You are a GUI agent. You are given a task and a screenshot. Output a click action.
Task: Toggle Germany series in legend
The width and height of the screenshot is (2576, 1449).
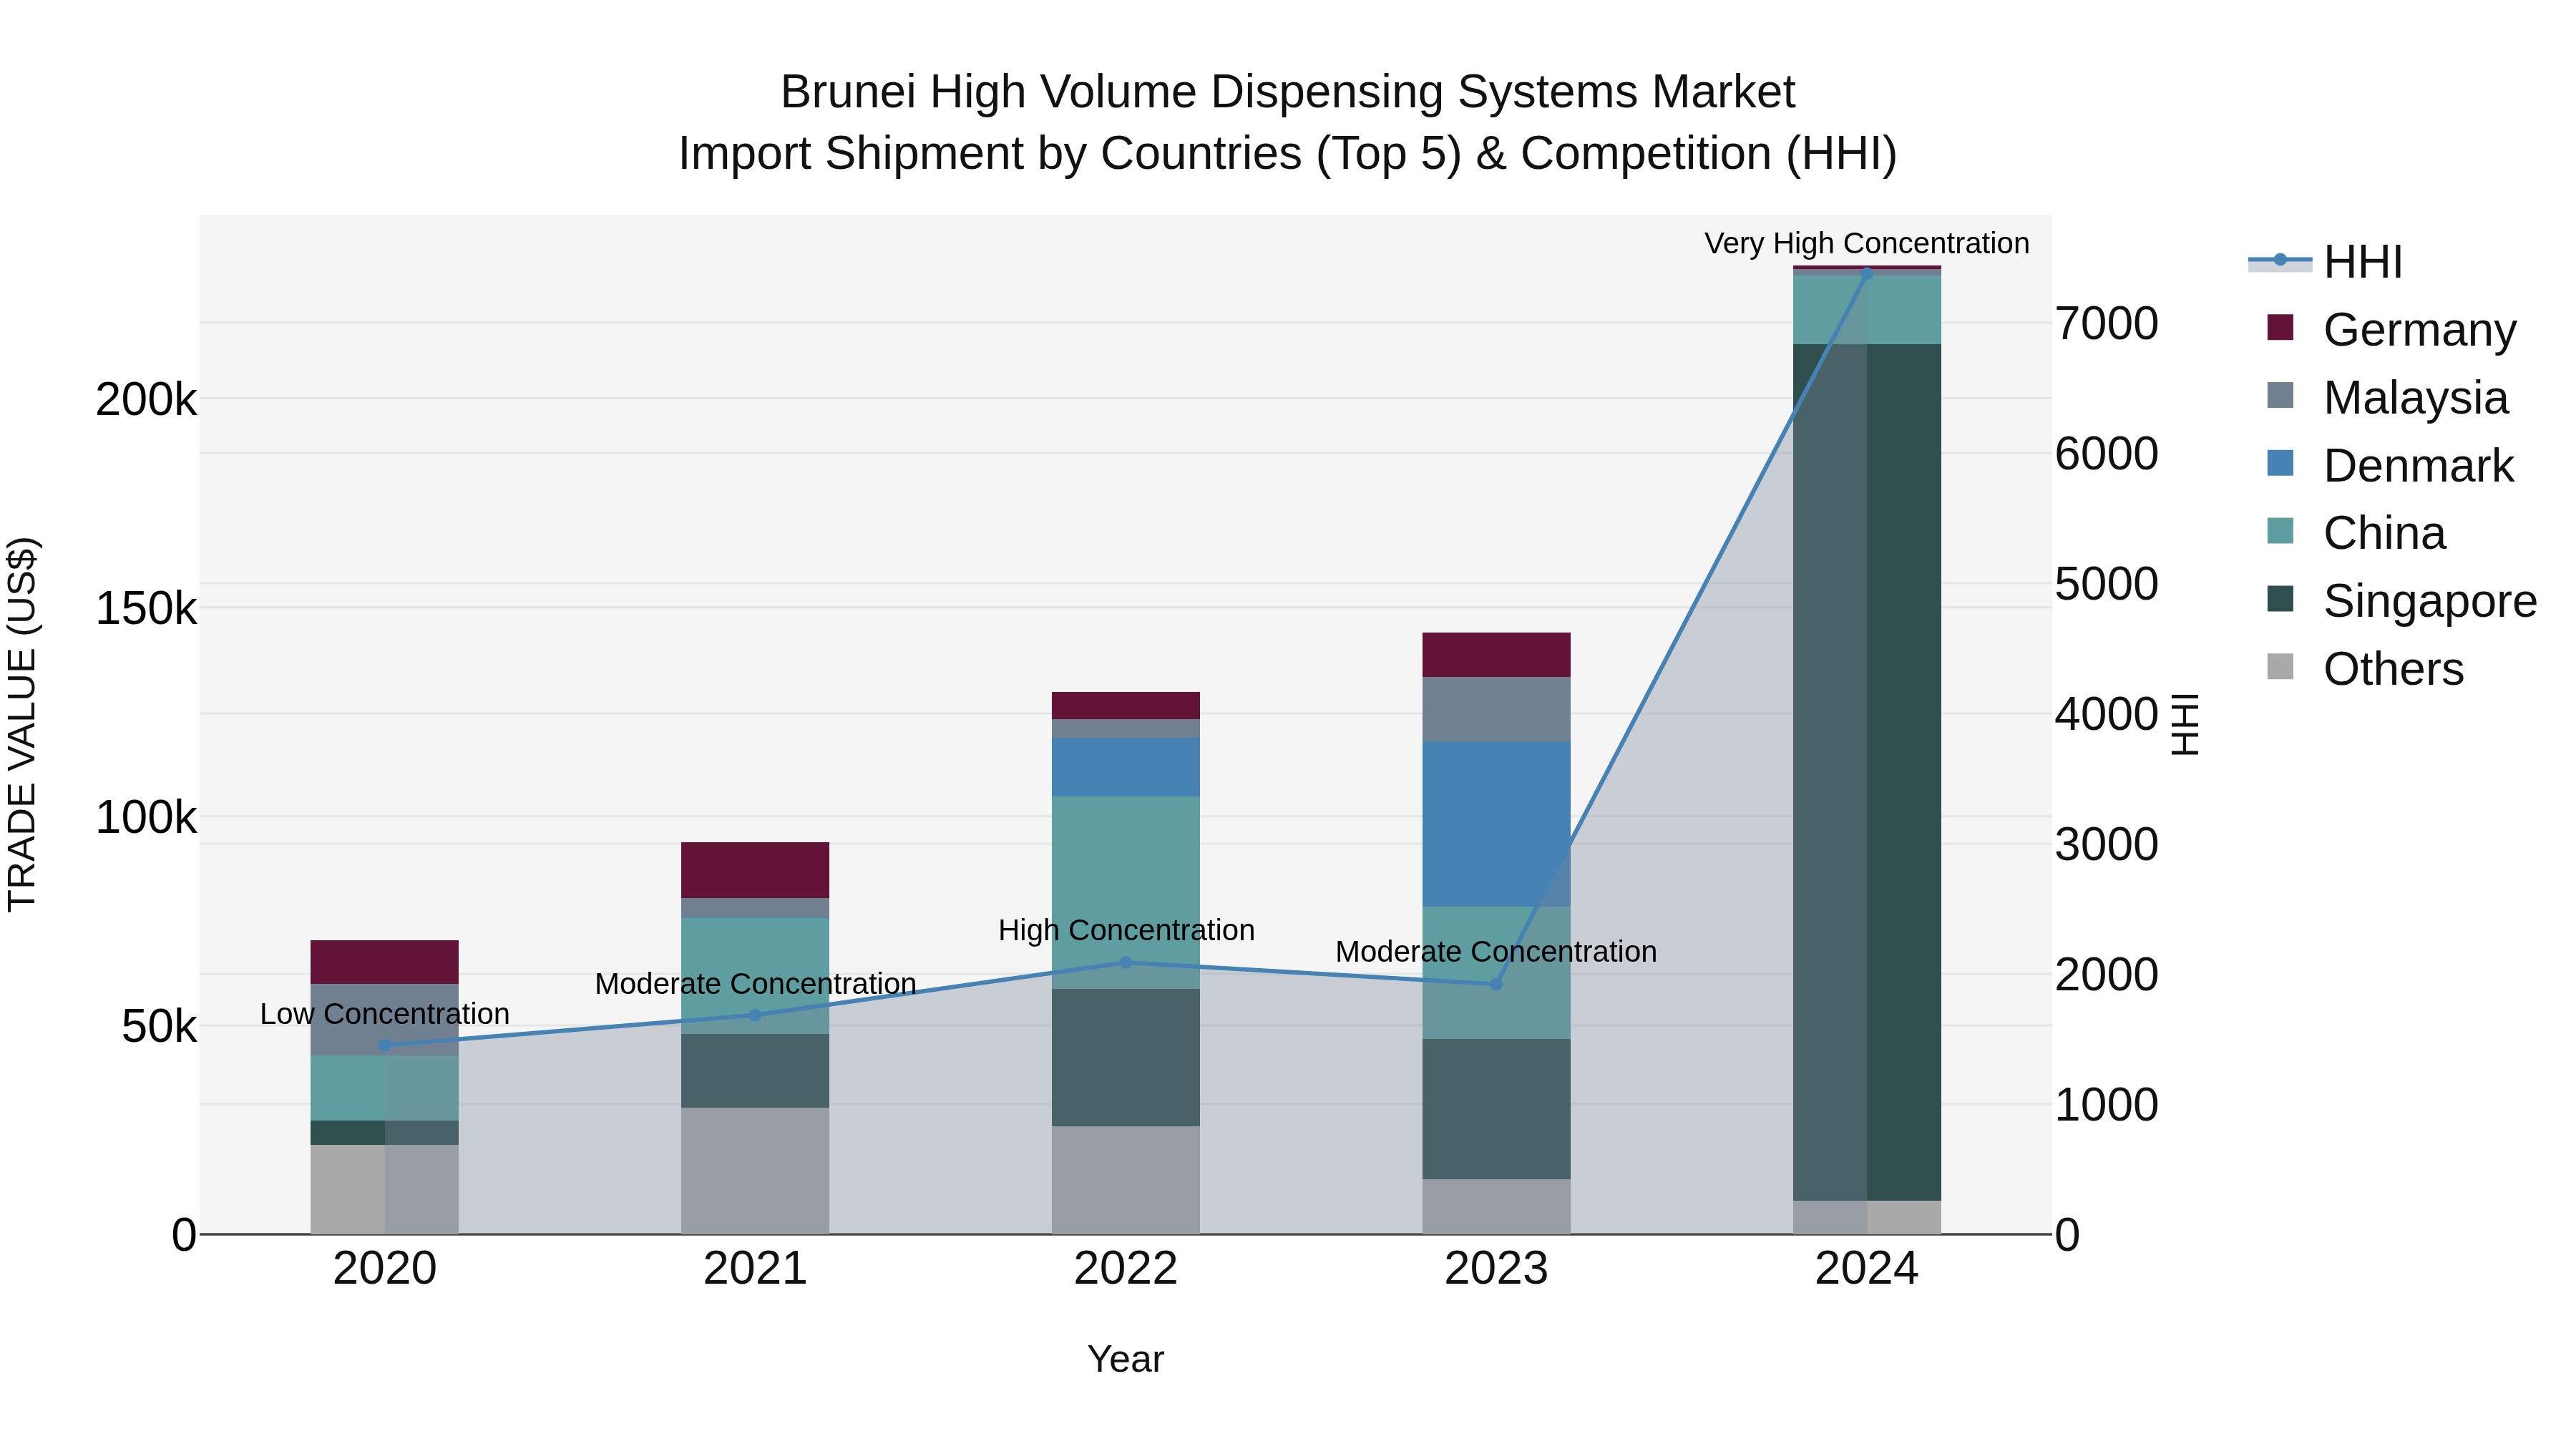click(x=2391, y=329)
